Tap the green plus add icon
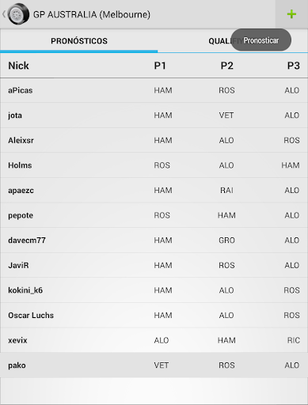308x405 pixels. click(291, 14)
